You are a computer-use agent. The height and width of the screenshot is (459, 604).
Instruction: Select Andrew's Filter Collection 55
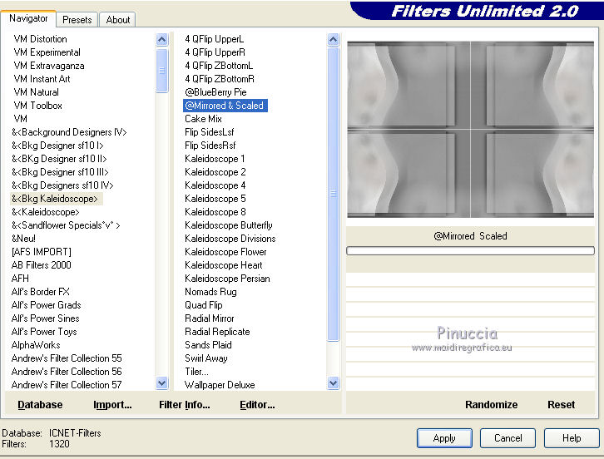67,358
